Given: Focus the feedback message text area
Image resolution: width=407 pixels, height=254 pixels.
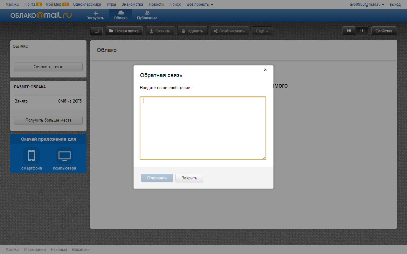Looking at the screenshot, I should pyautogui.click(x=203, y=128).
